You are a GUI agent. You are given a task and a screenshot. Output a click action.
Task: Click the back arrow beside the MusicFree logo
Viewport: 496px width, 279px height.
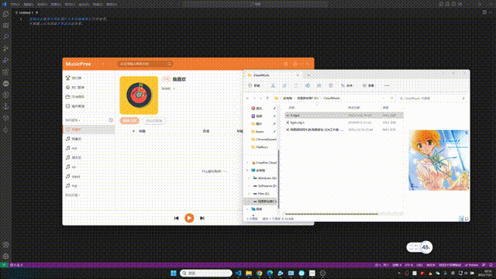click(x=103, y=64)
